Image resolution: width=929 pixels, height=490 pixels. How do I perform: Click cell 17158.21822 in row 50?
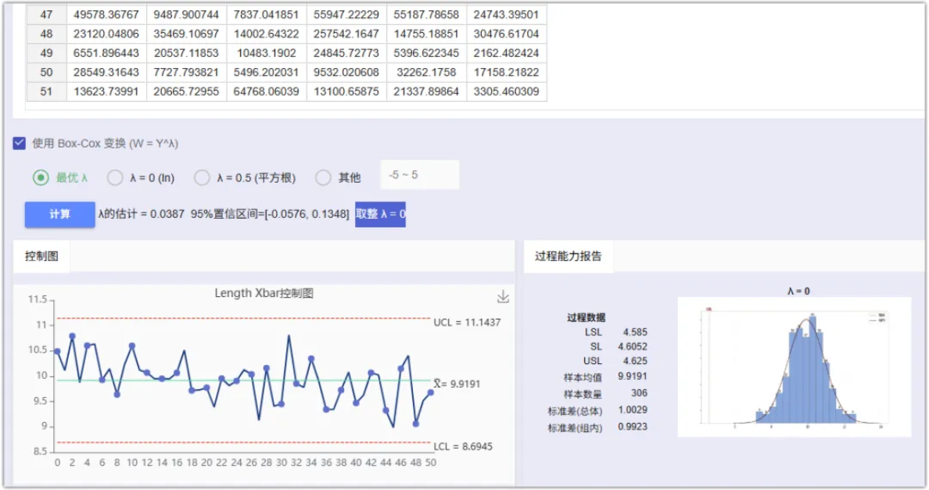pyautogui.click(x=507, y=72)
